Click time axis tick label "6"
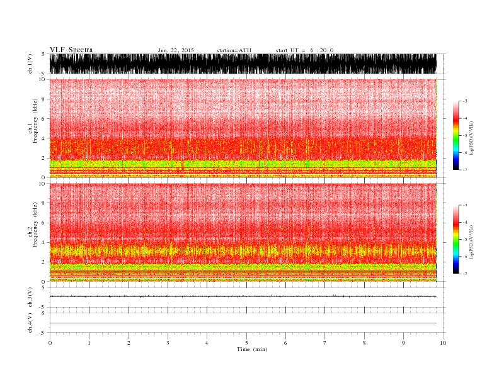Screen dimensions: 499x385 coord(285,343)
